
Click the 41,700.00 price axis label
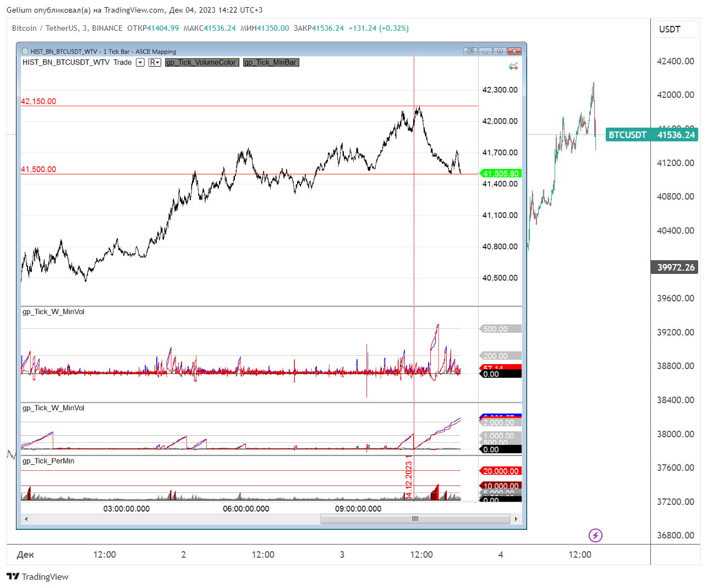click(500, 152)
